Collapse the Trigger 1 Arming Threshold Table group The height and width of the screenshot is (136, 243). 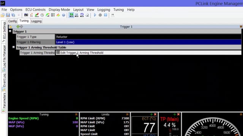[x=14, y=47]
